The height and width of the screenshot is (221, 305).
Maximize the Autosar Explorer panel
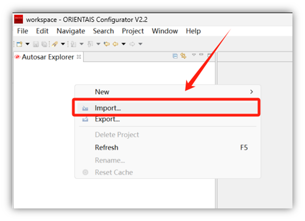pyautogui.click(x=209, y=55)
